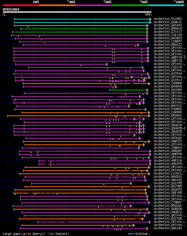Click the short green alignment bar of Q00U84
Screen dimensions: 187x236
pos(129,90)
